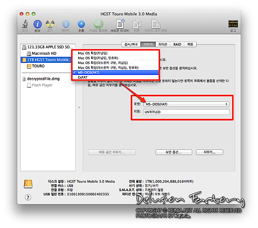The image size is (258, 228).
Task: Click the Erase (지우기...) button
Action: 210,152
